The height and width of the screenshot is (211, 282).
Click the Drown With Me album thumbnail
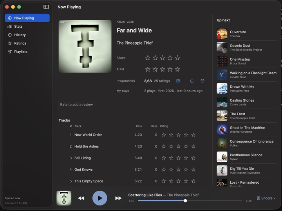click(222, 88)
